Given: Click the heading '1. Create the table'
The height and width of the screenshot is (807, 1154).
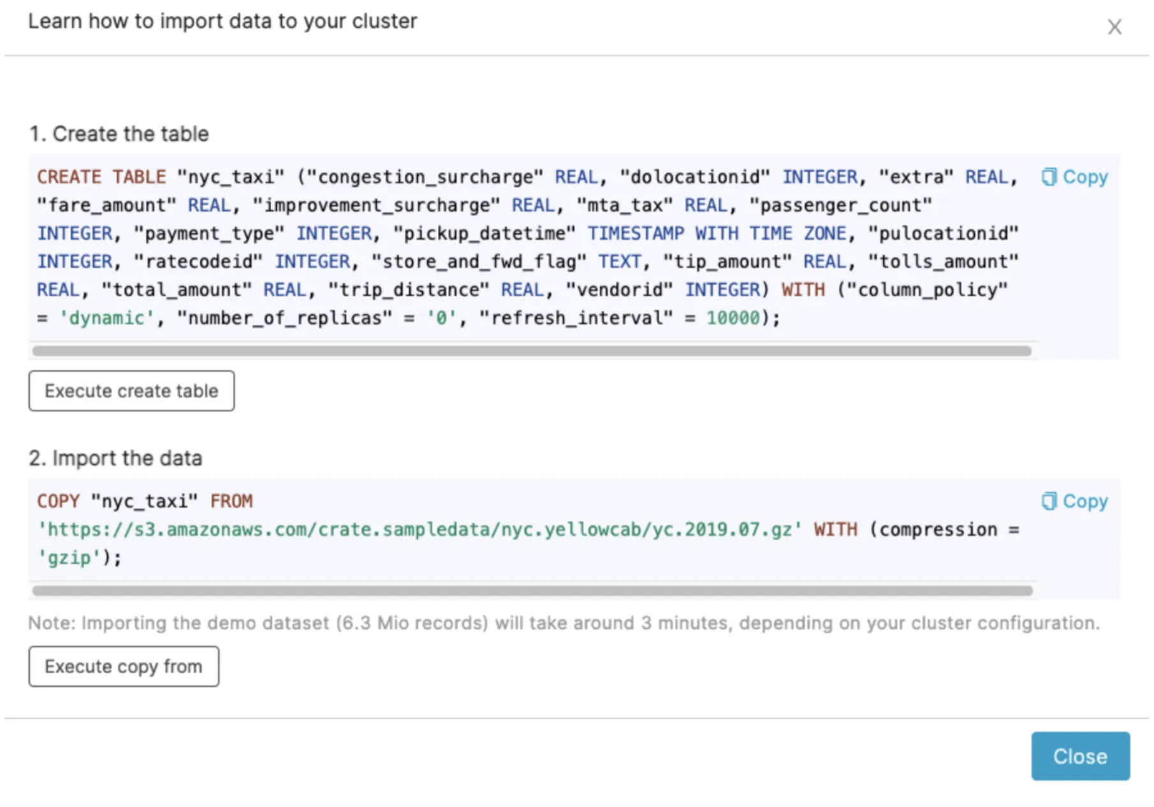Looking at the screenshot, I should (x=119, y=134).
